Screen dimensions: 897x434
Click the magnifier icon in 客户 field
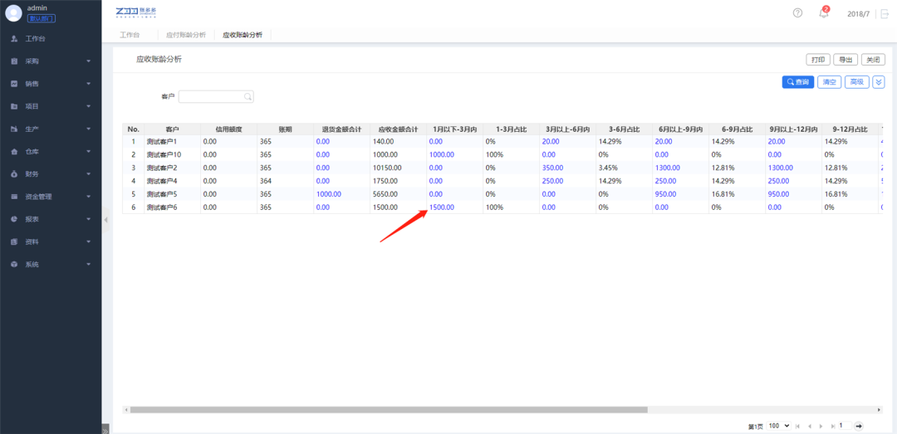click(248, 97)
